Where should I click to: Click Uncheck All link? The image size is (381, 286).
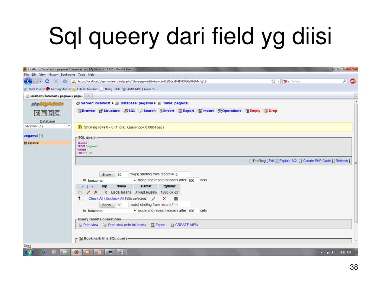click(x=115, y=199)
